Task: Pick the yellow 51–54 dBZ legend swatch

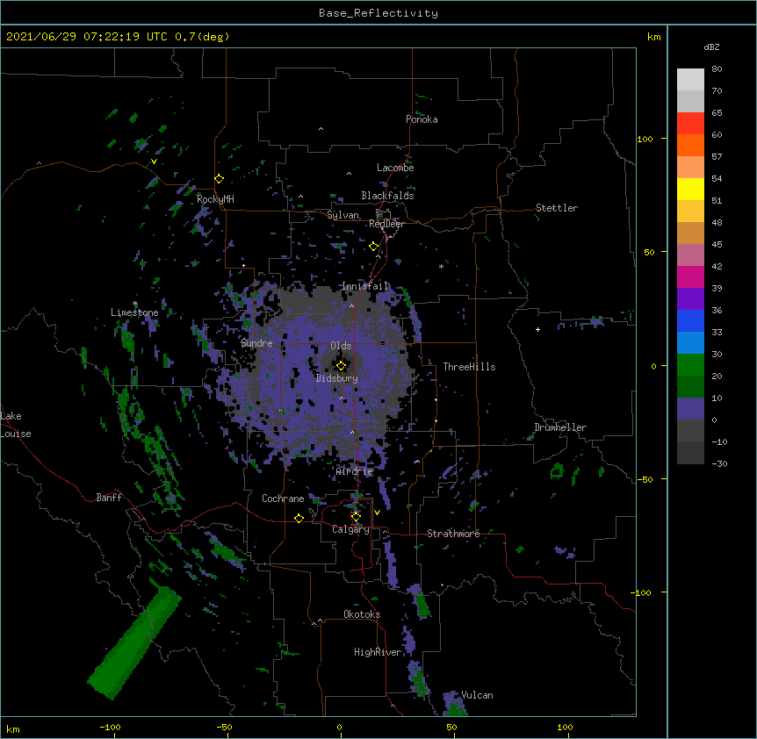Action: [690, 189]
